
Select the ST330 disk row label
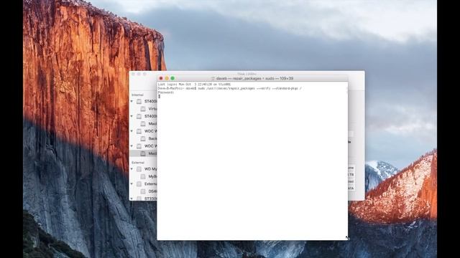(150, 199)
